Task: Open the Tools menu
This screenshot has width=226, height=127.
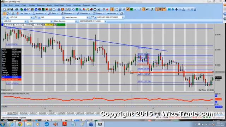Action: [x=69, y=5]
